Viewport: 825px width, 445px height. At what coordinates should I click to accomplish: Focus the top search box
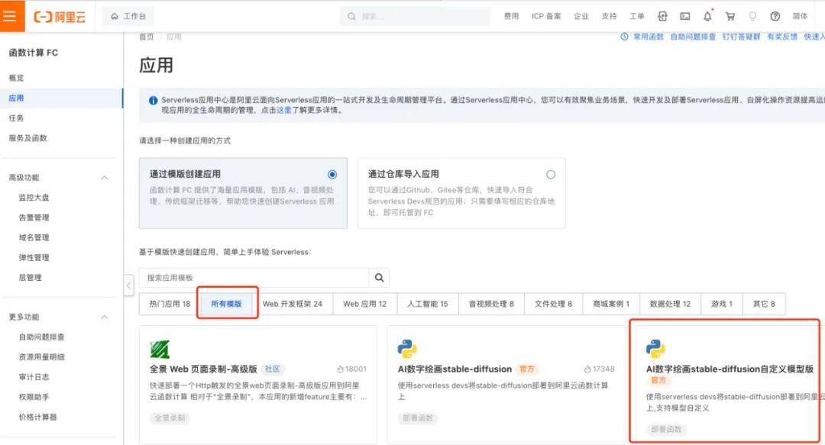pos(415,16)
